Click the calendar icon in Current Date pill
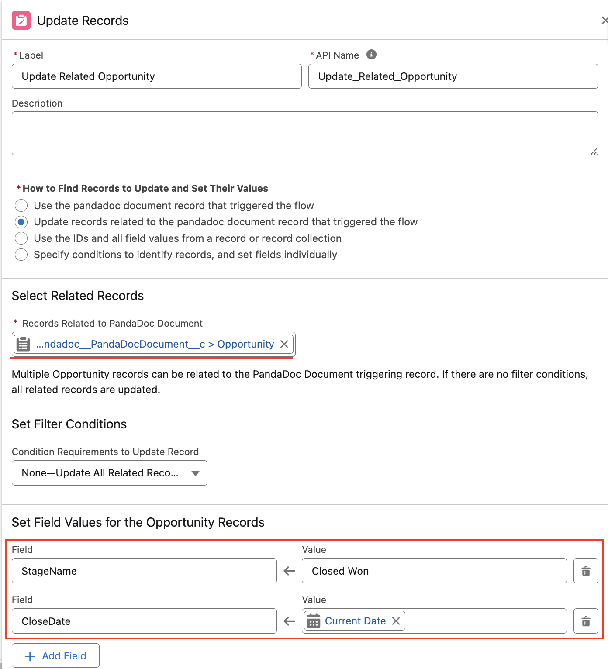The image size is (608, 669). click(x=314, y=621)
